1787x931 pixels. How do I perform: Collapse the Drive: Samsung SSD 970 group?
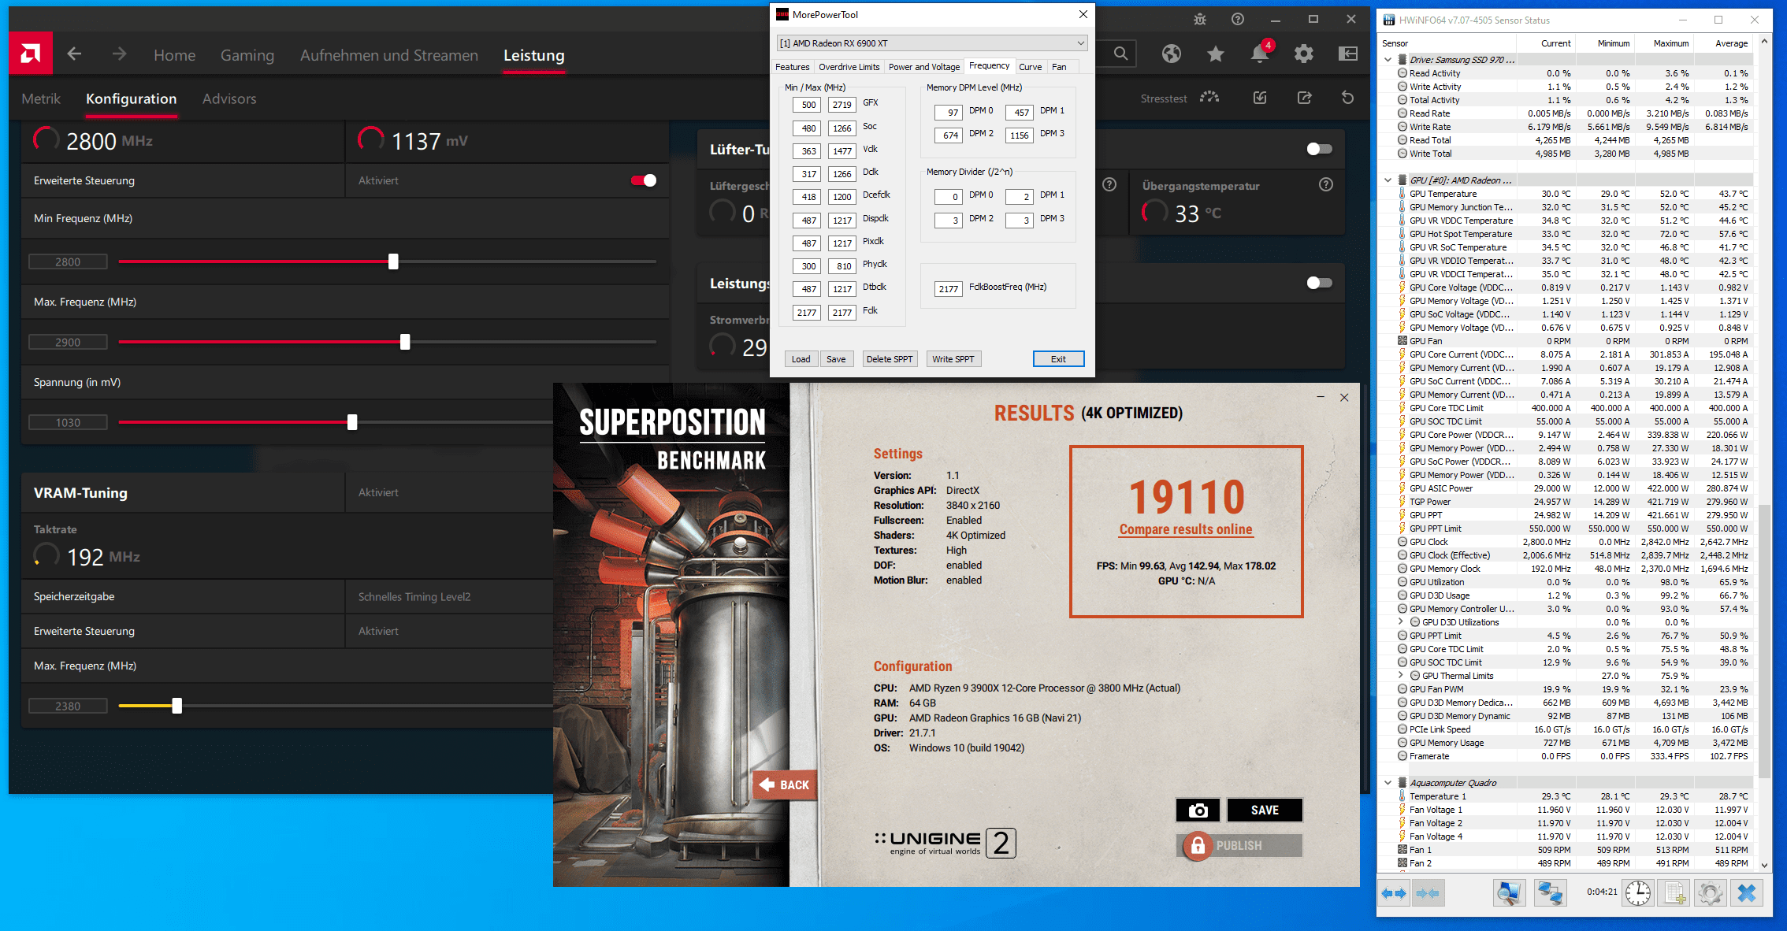tap(1388, 60)
